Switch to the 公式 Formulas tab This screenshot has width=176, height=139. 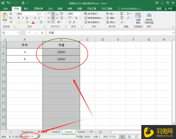coord(50,9)
